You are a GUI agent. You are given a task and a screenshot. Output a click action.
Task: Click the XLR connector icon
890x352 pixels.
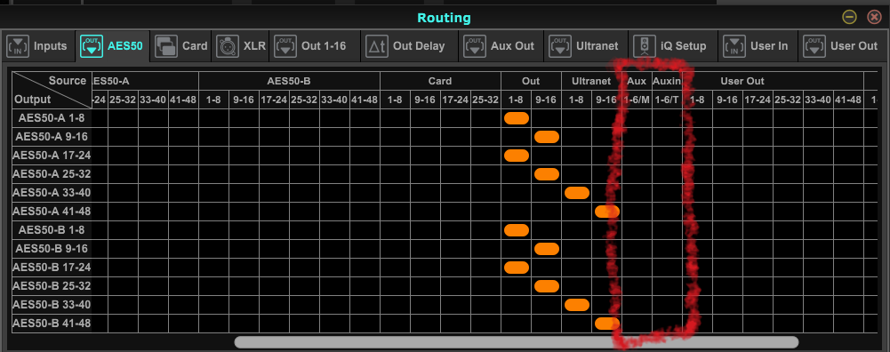pos(228,46)
